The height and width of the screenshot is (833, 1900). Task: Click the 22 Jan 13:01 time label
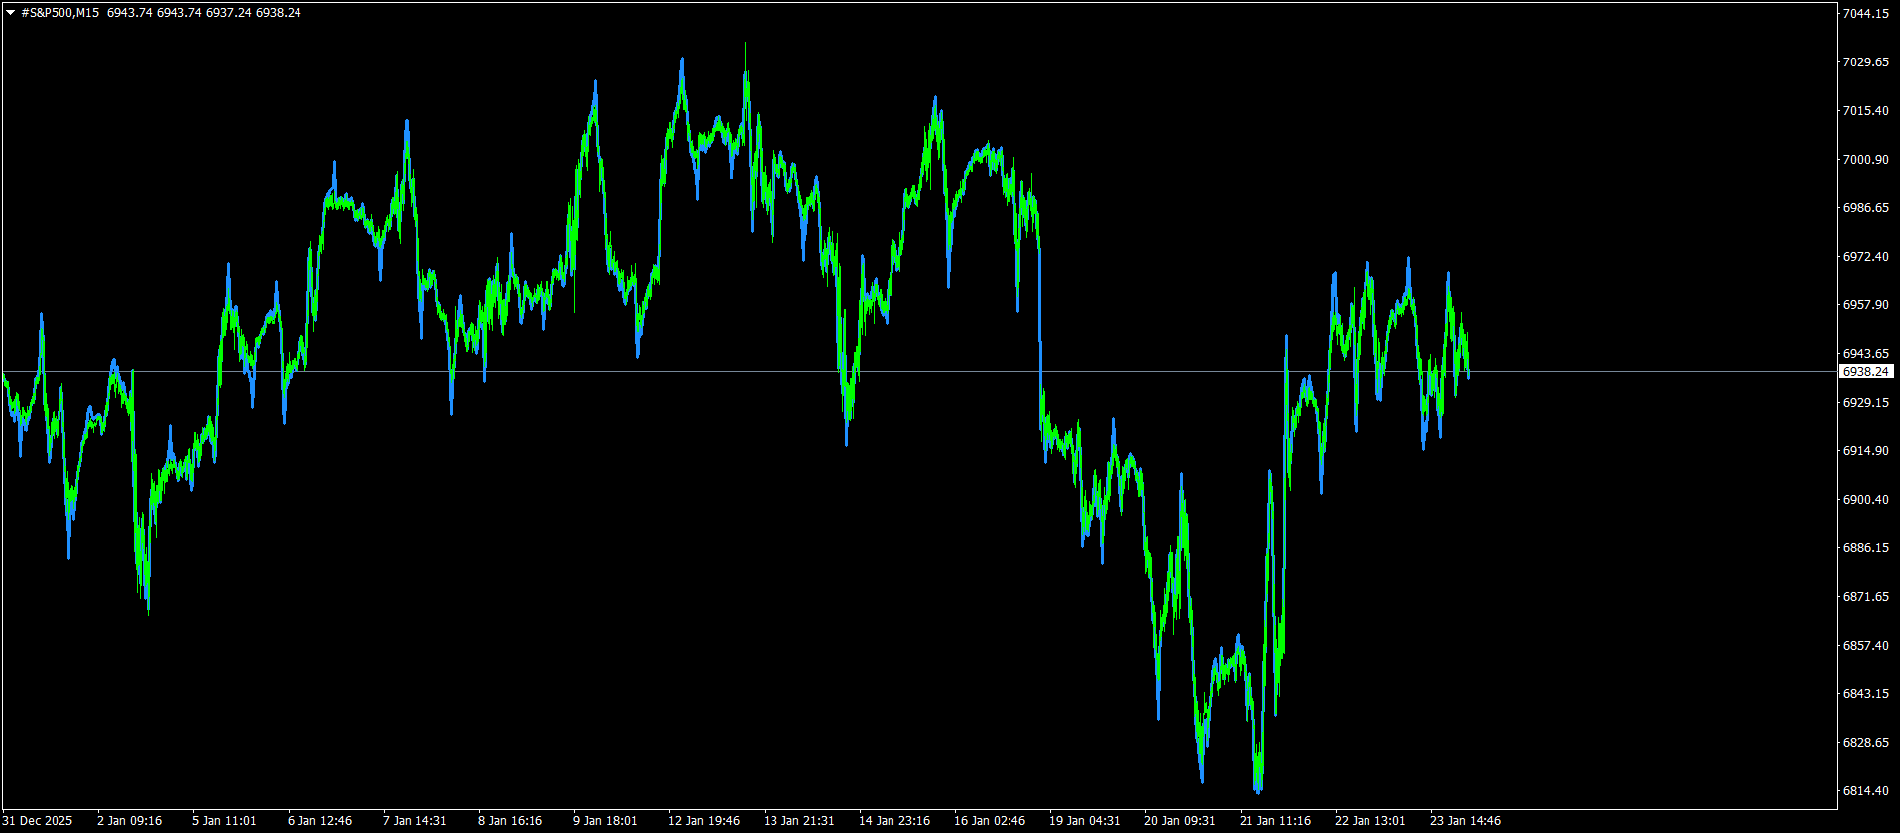[1370, 821]
